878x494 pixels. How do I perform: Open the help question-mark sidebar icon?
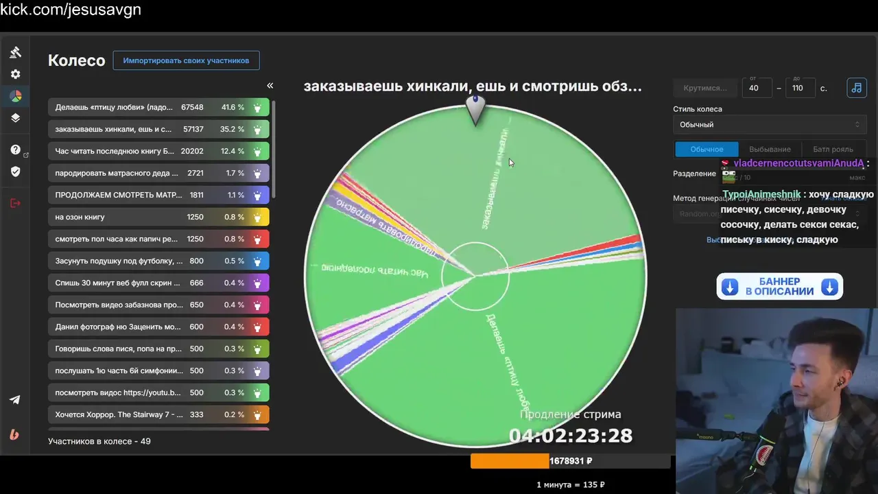pos(15,150)
